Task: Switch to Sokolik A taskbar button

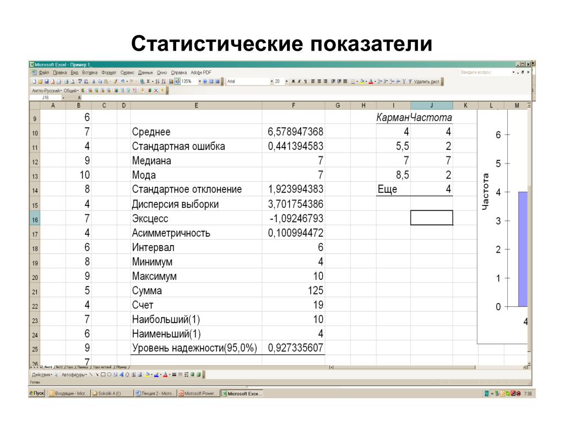Action: coord(111,393)
